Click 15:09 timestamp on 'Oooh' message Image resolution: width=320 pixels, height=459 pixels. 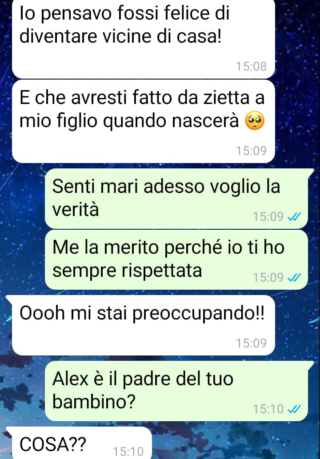point(251,343)
